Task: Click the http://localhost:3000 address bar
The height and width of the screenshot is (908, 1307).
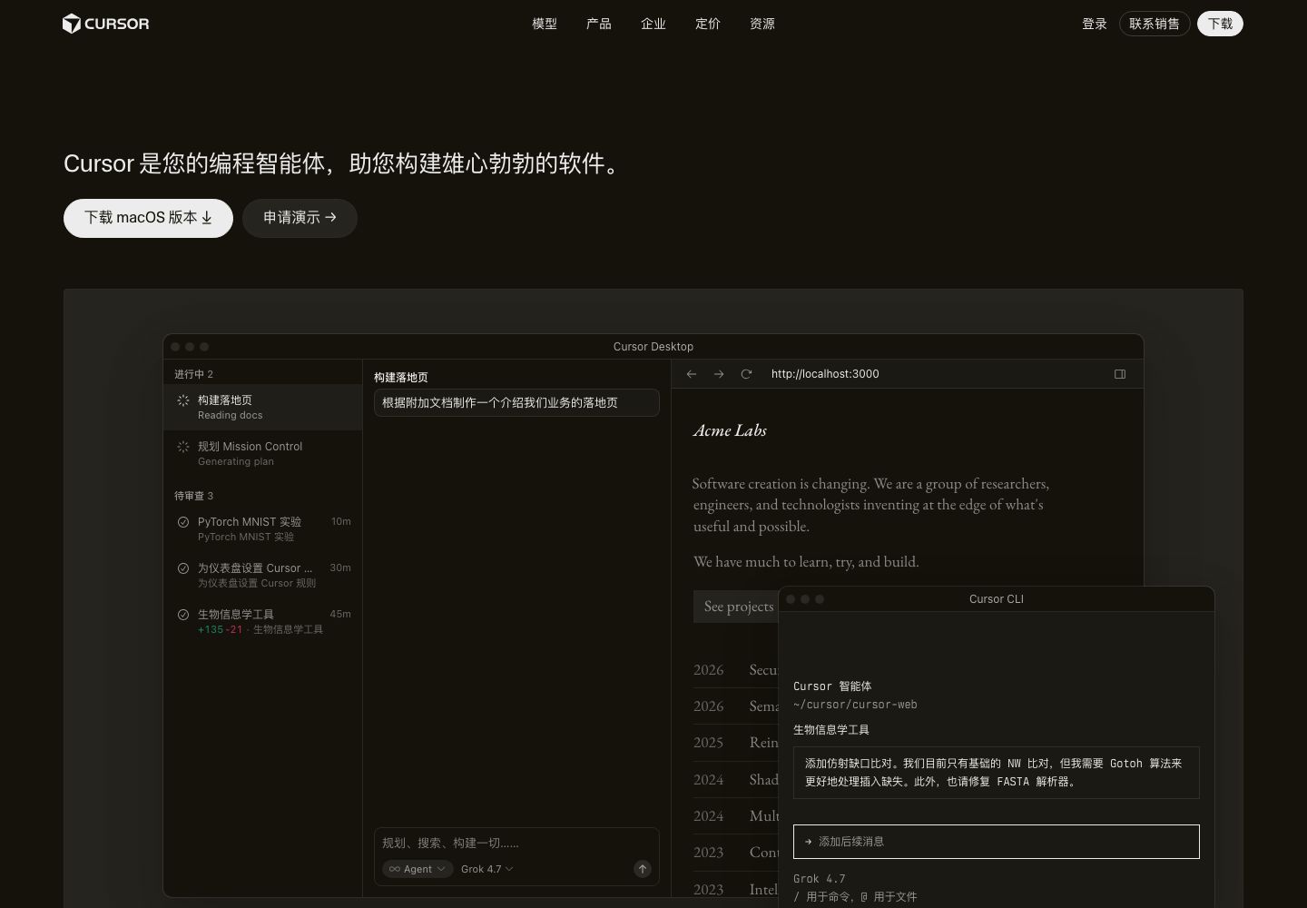Action: click(825, 374)
